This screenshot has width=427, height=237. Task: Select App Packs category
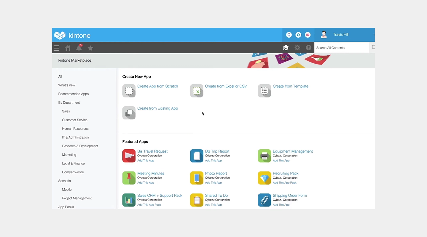pos(66,207)
